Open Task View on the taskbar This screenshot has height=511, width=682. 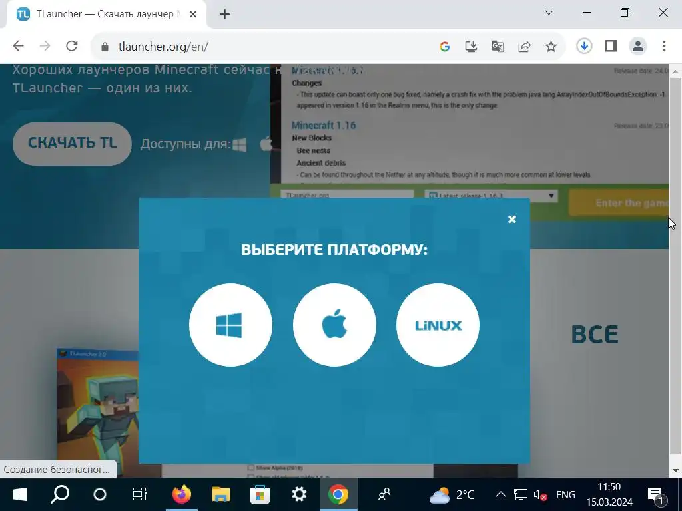140,494
